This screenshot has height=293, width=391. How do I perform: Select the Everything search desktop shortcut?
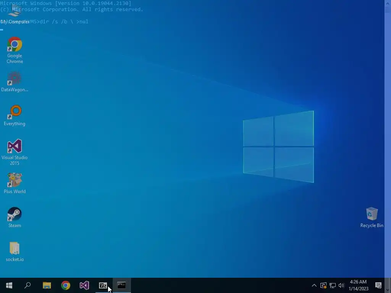click(x=15, y=115)
